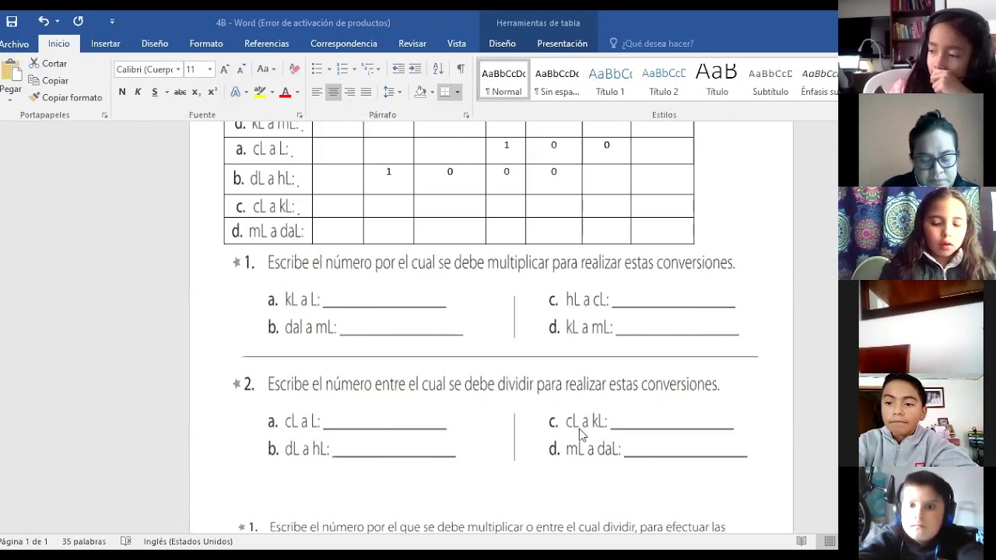Toggle underline (S) formatting

pos(155,93)
